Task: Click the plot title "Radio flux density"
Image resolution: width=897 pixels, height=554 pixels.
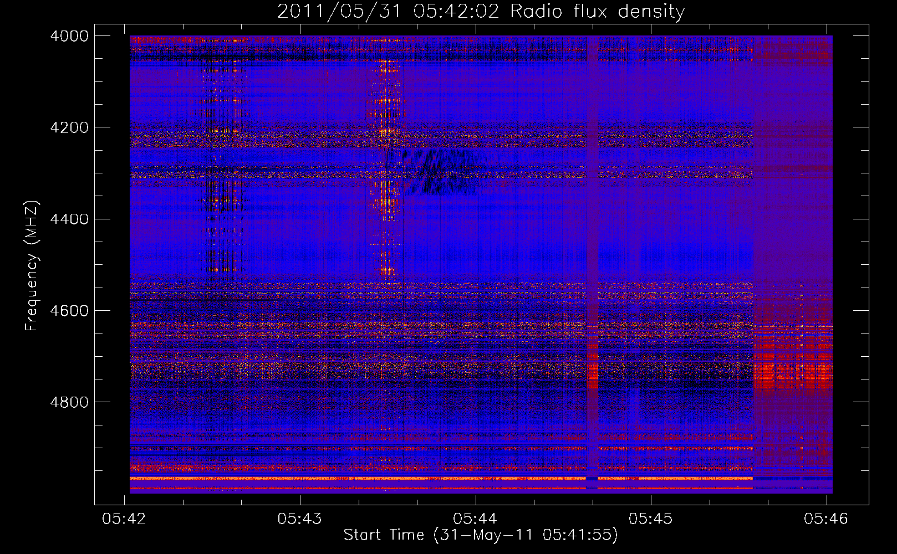Action: [598, 12]
